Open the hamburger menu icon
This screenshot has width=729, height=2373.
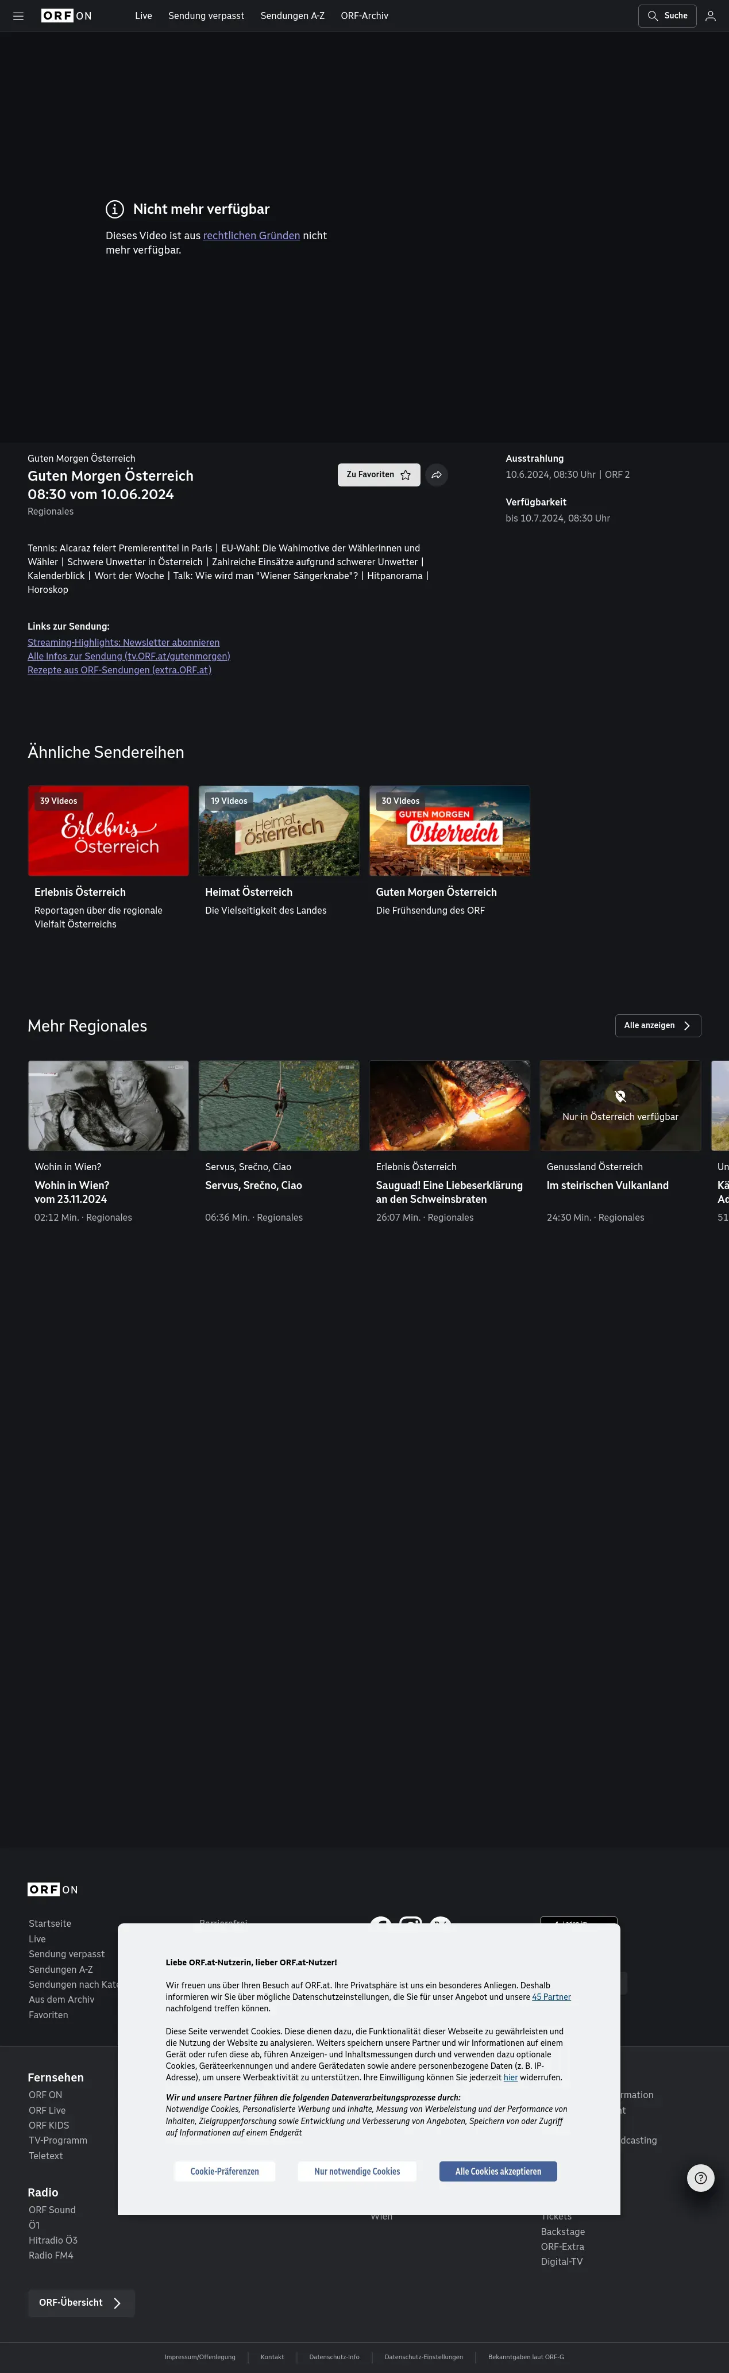tap(18, 16)
